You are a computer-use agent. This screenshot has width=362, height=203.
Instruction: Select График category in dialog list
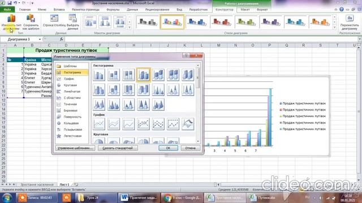pyautogui.click(x=72, y=79)
